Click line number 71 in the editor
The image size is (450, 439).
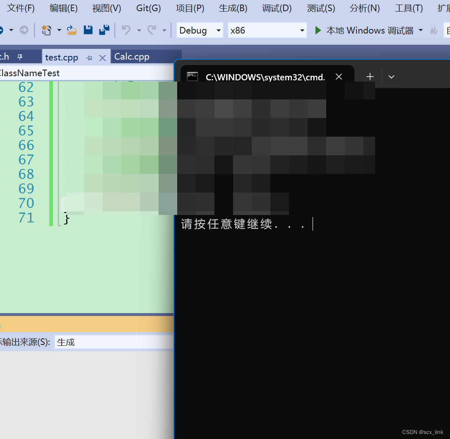click(x=26, y=217)
